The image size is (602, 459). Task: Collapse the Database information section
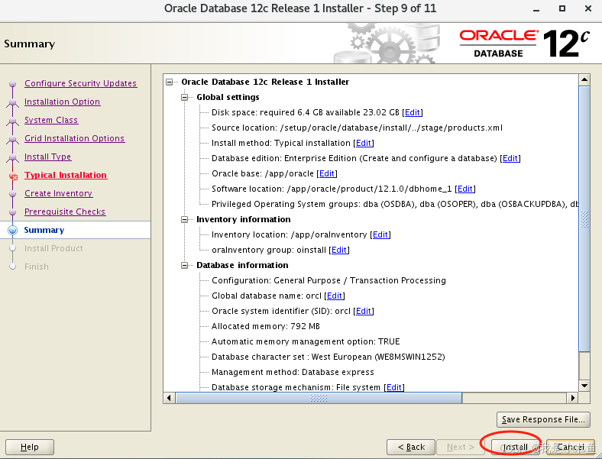(x=185, y=265)
